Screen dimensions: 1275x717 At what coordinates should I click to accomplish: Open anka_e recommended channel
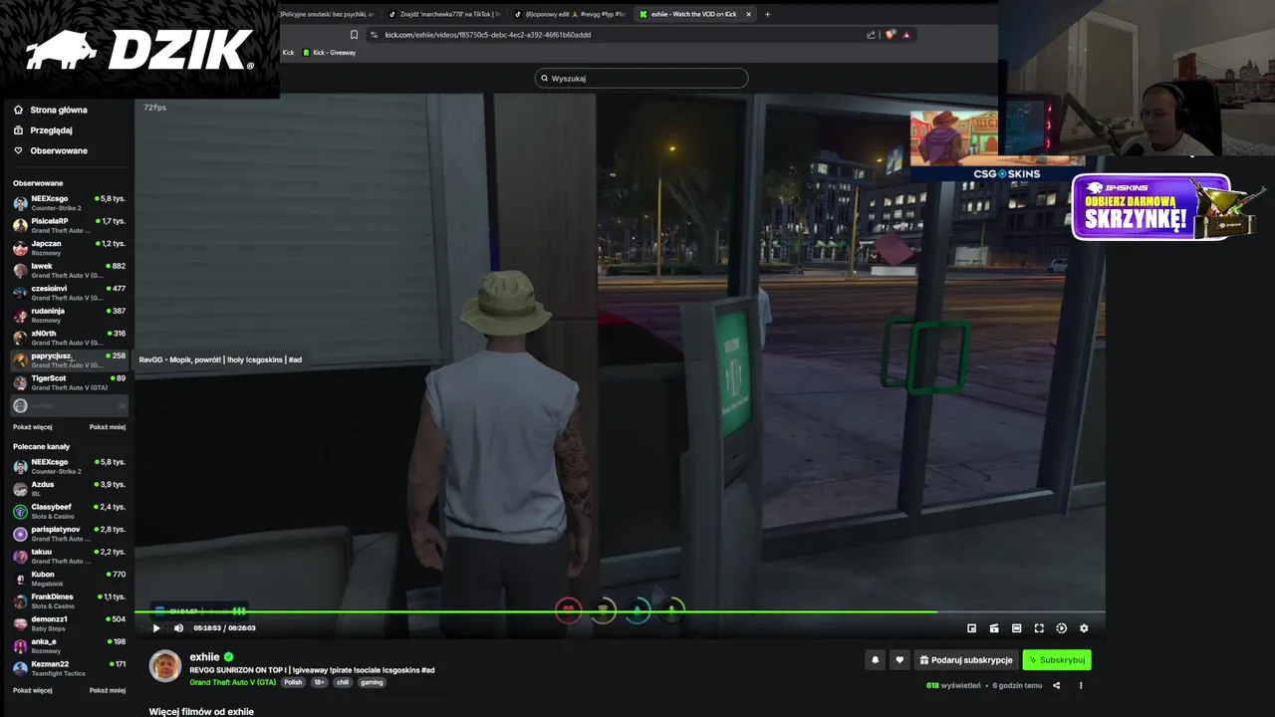(x=69, y=645)
